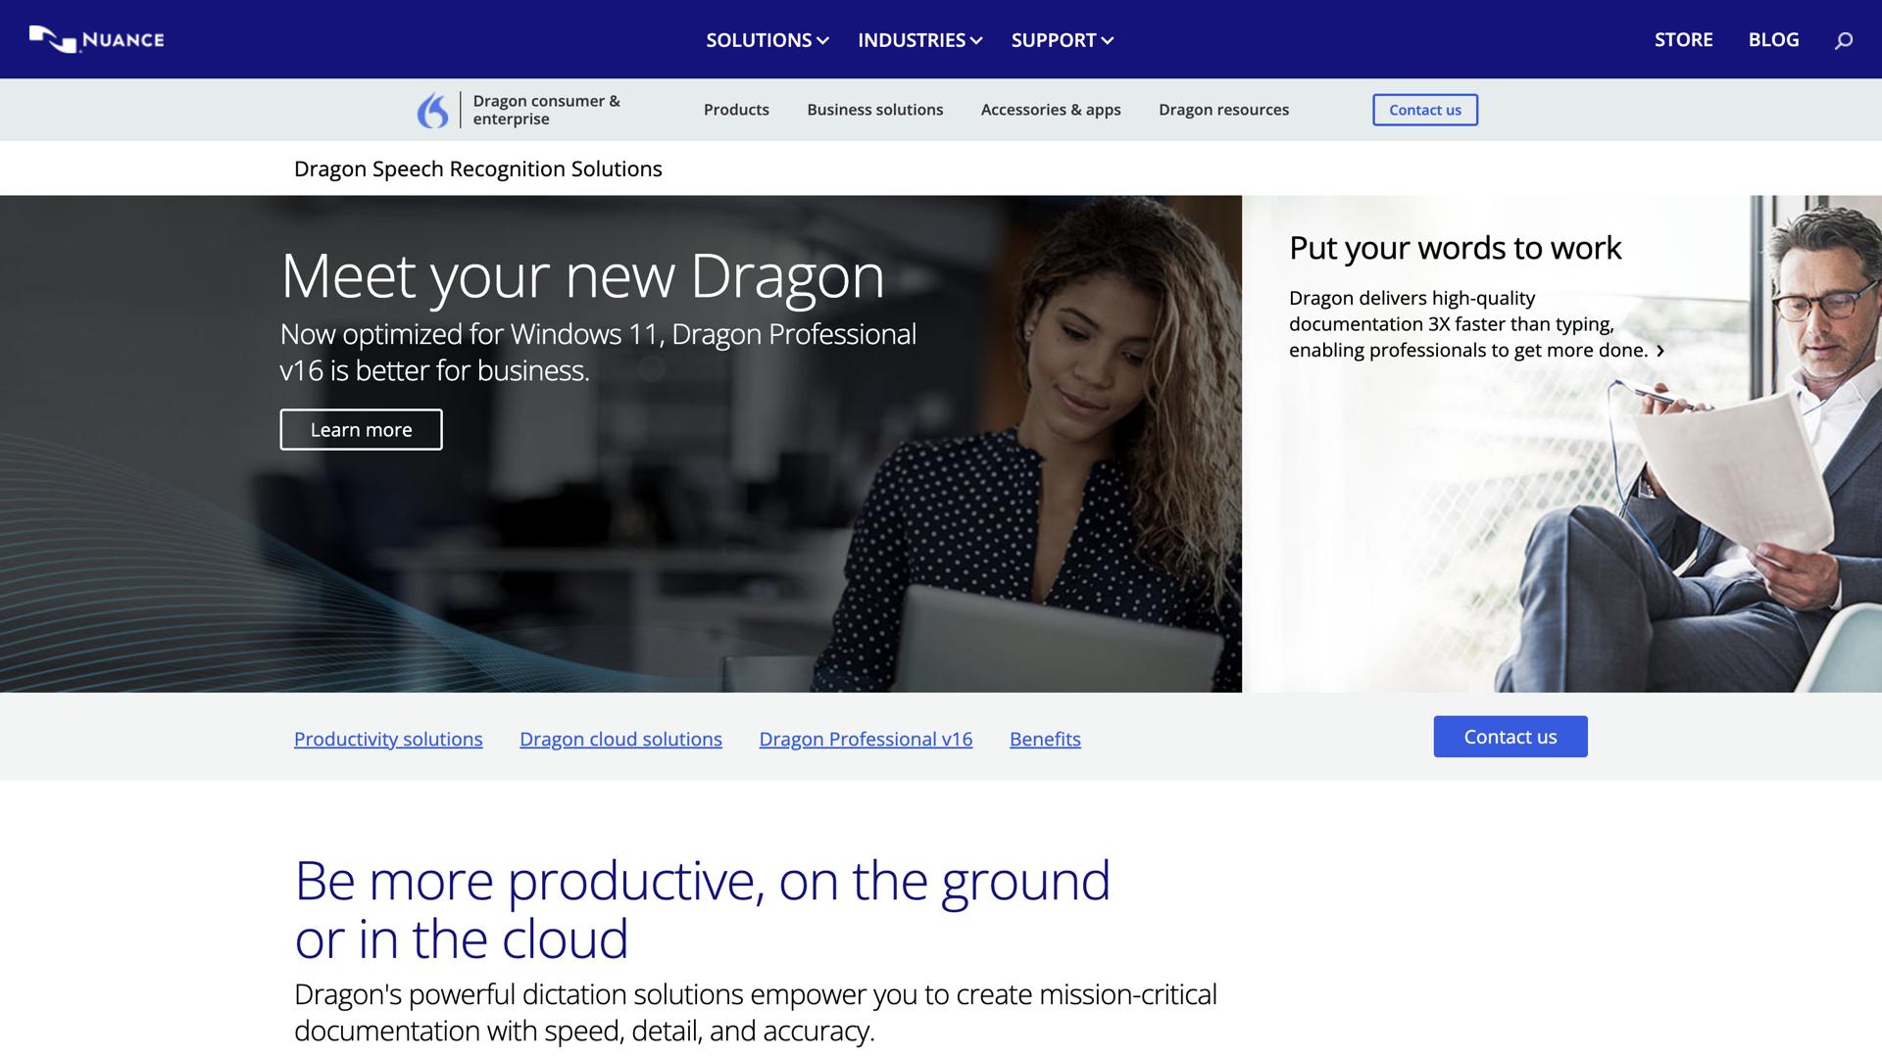Click the Nuance logo

(95, 39)
